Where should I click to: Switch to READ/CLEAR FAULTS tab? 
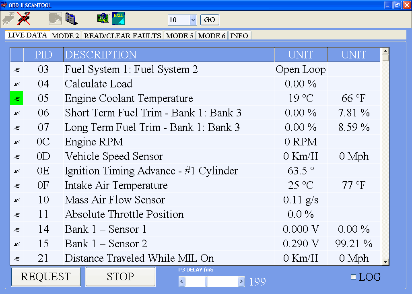(122, 35)
